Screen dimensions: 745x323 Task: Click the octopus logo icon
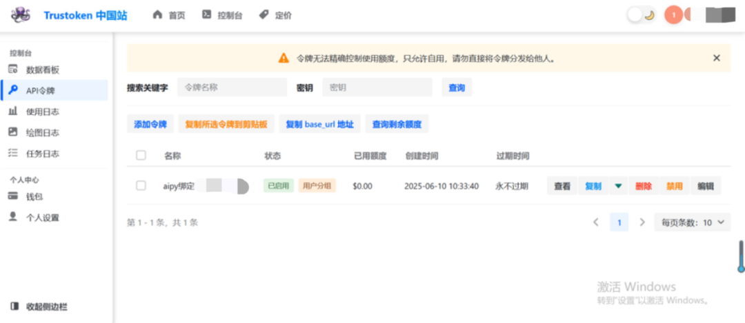21,15
